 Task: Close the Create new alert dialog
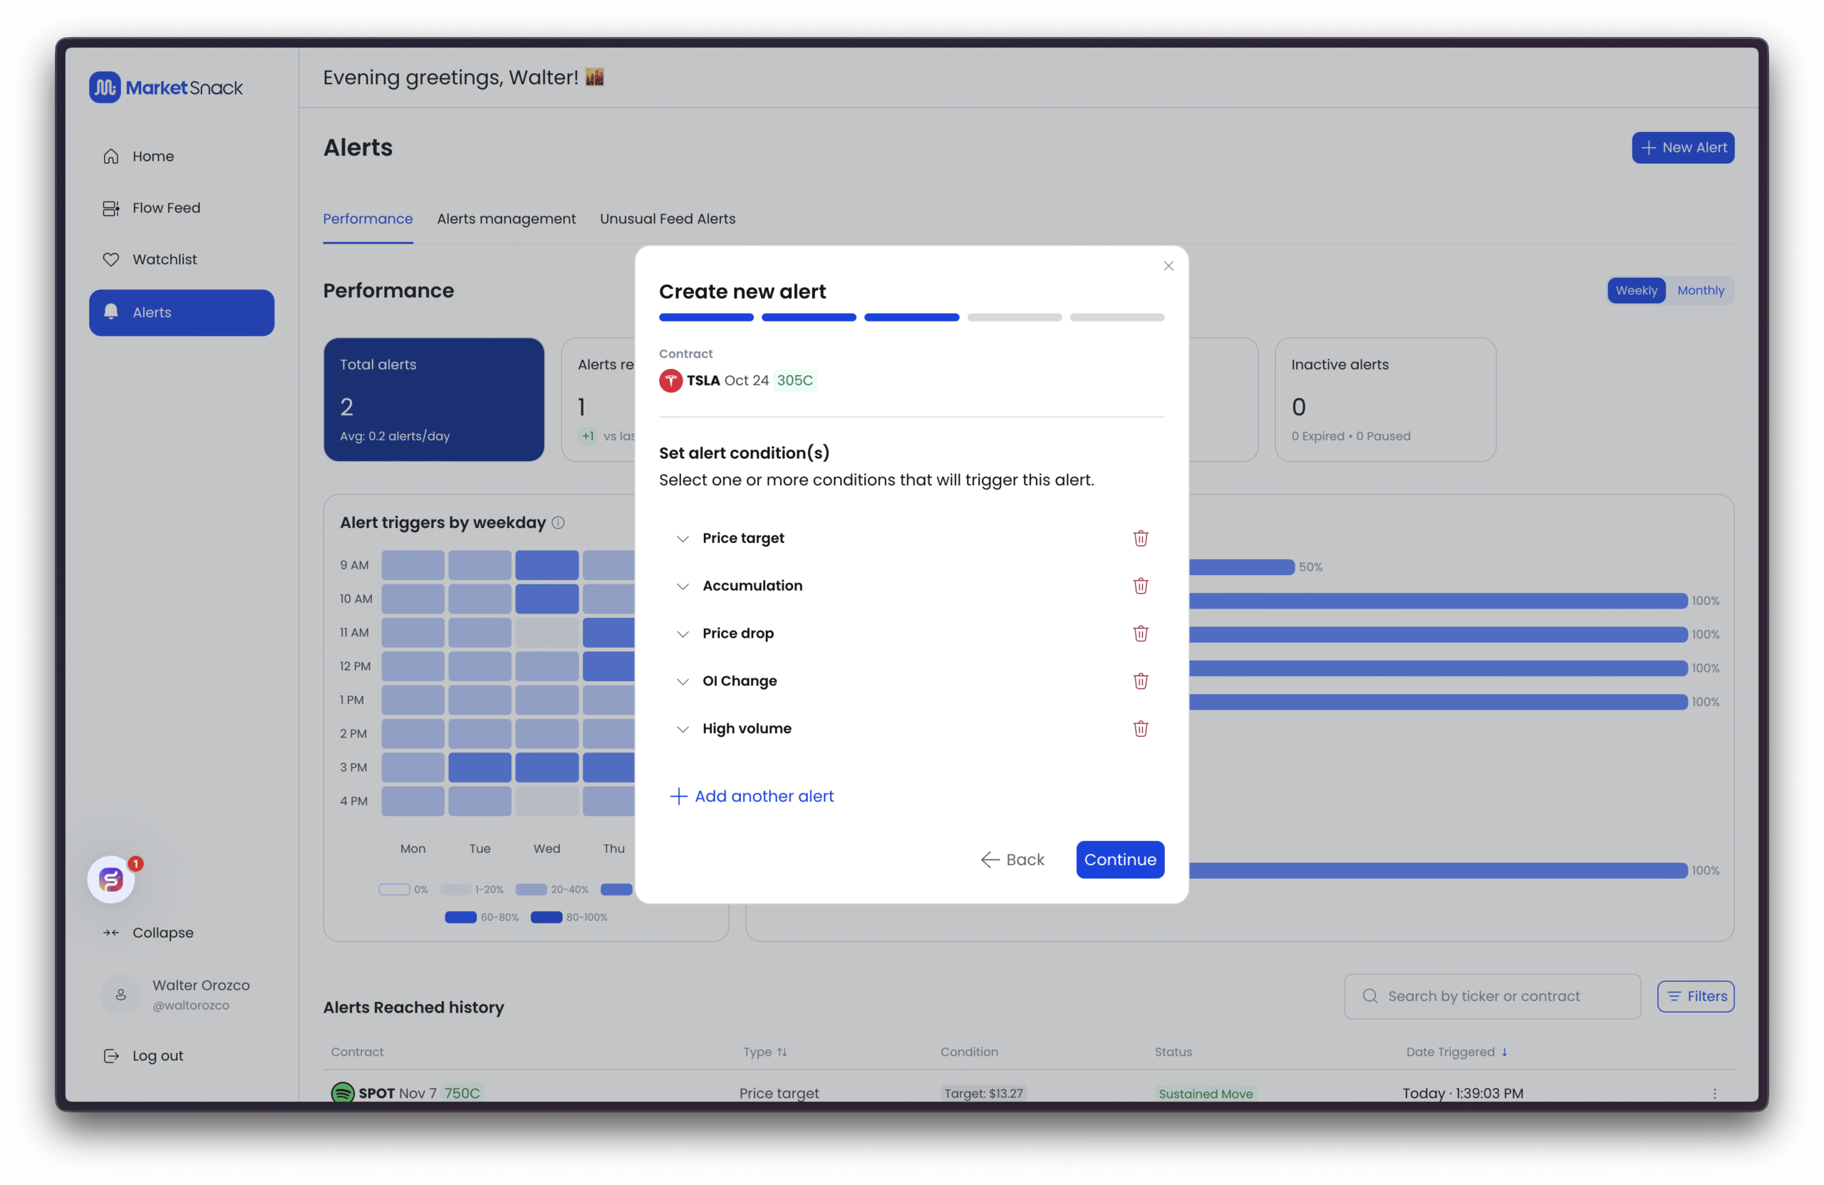click(1168, 266)
